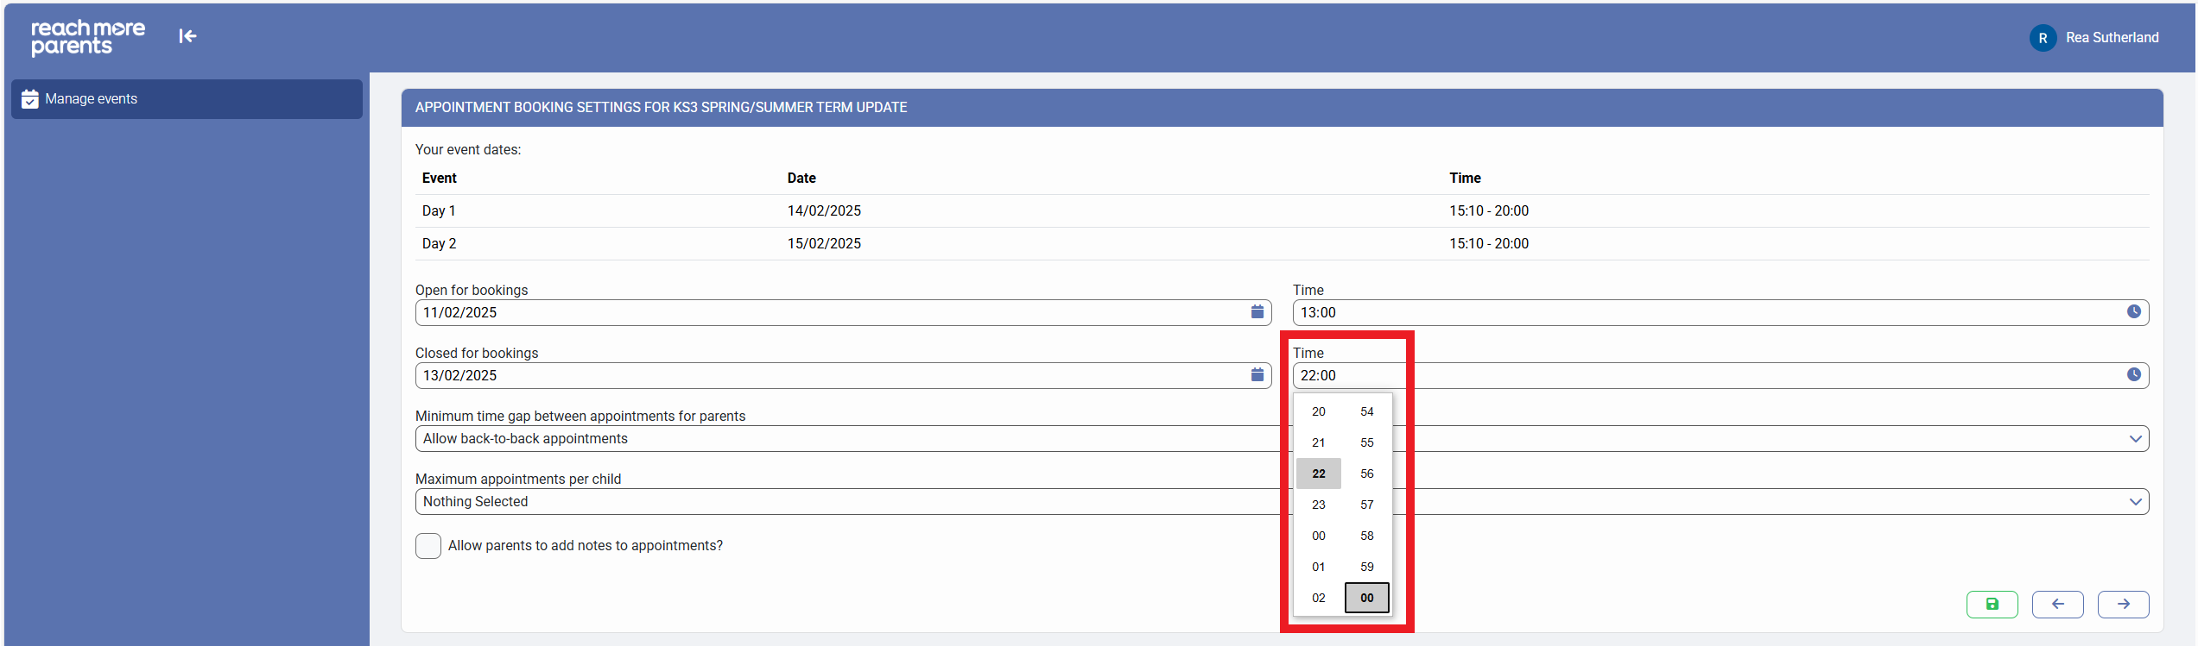Click clock icon in closing Time field
This screenshot has height=646, width=2198.
pyautogui.click(x=2133, y=375)
